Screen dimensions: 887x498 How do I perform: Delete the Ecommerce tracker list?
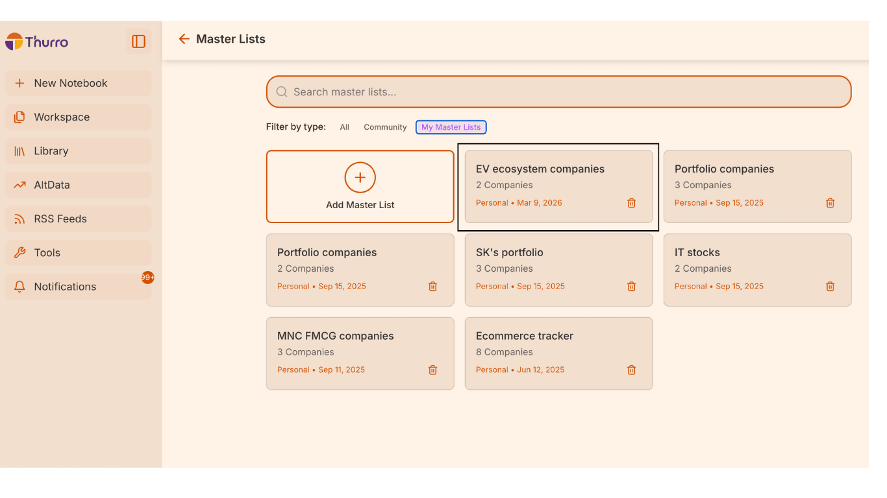point(631,370)
